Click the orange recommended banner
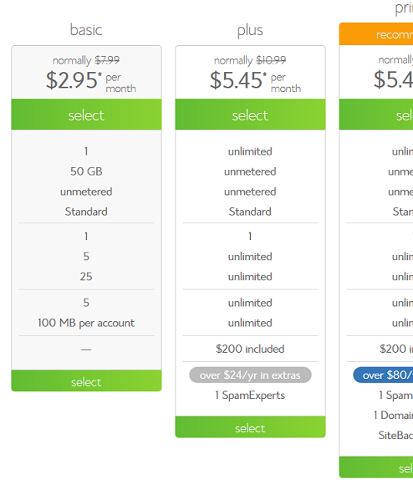 click(376, 34)
